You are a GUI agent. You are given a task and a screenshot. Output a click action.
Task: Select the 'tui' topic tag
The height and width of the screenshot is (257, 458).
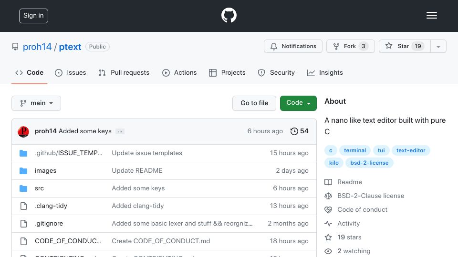click(381, 150)
